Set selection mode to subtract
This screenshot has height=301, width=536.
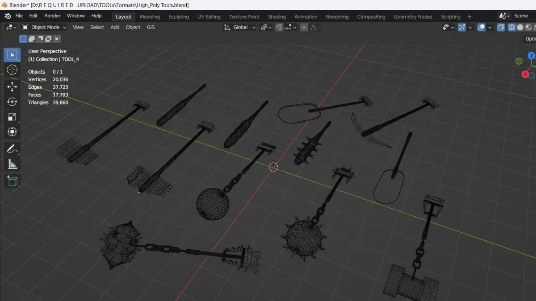(x=40, y=39)
